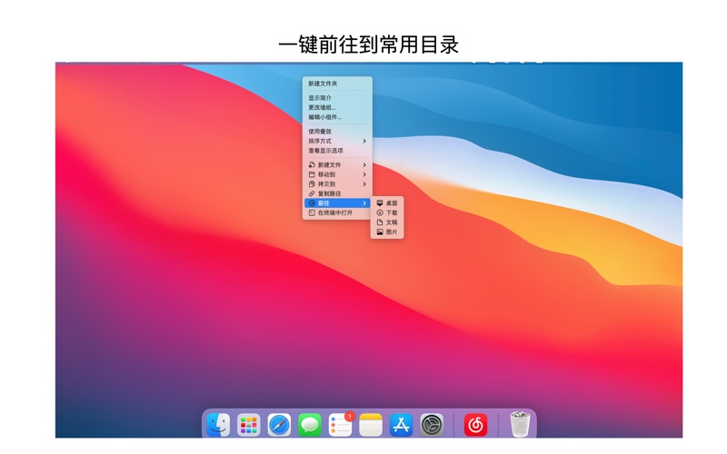The height and width of the screenshot is (454, 727).
Task: Select 显示简介 in the context menu
Action: coord(337,98)
